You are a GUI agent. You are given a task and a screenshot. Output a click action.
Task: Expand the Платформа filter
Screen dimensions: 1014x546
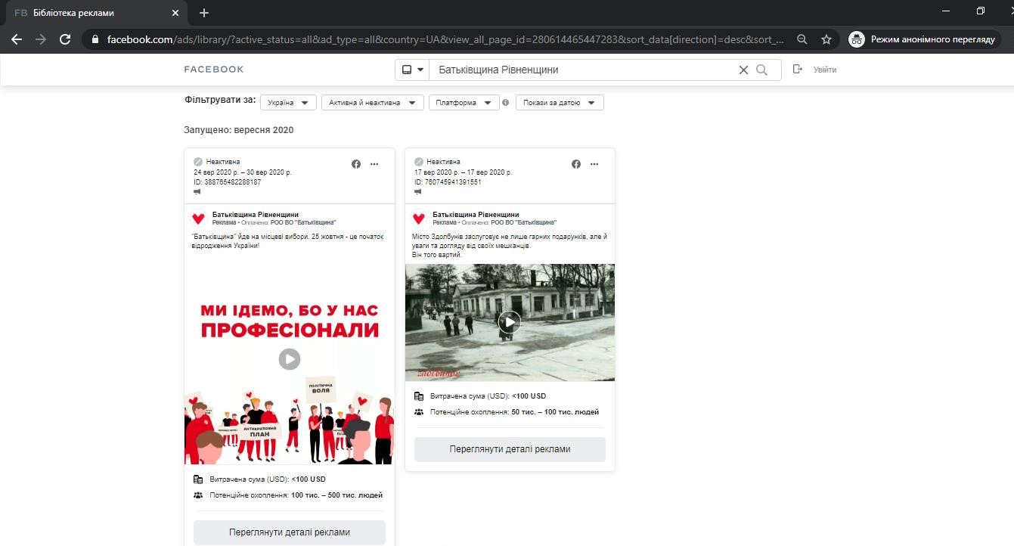(x=464, y=103)
